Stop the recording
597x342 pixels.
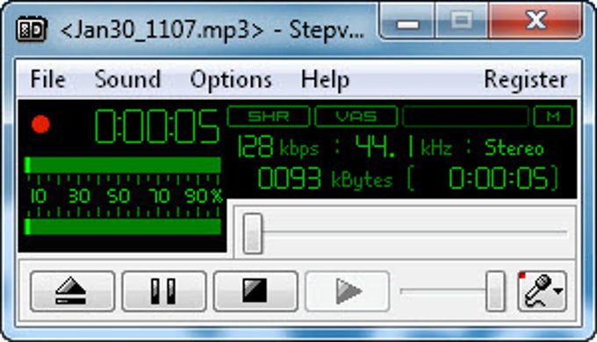(255, 291)
